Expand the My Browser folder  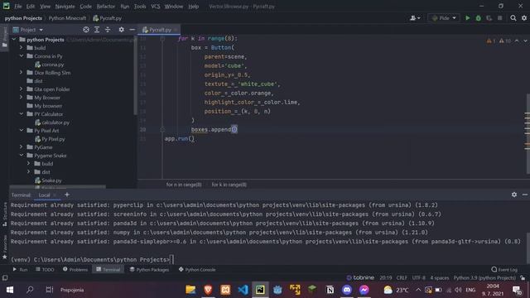pos(22,98)
